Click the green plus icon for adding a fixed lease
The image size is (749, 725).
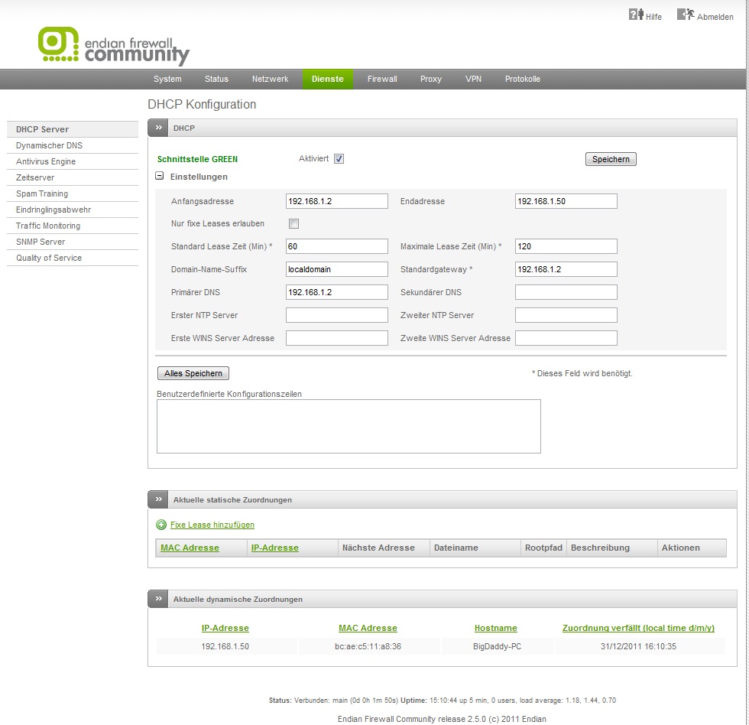[x=161, y=525]
